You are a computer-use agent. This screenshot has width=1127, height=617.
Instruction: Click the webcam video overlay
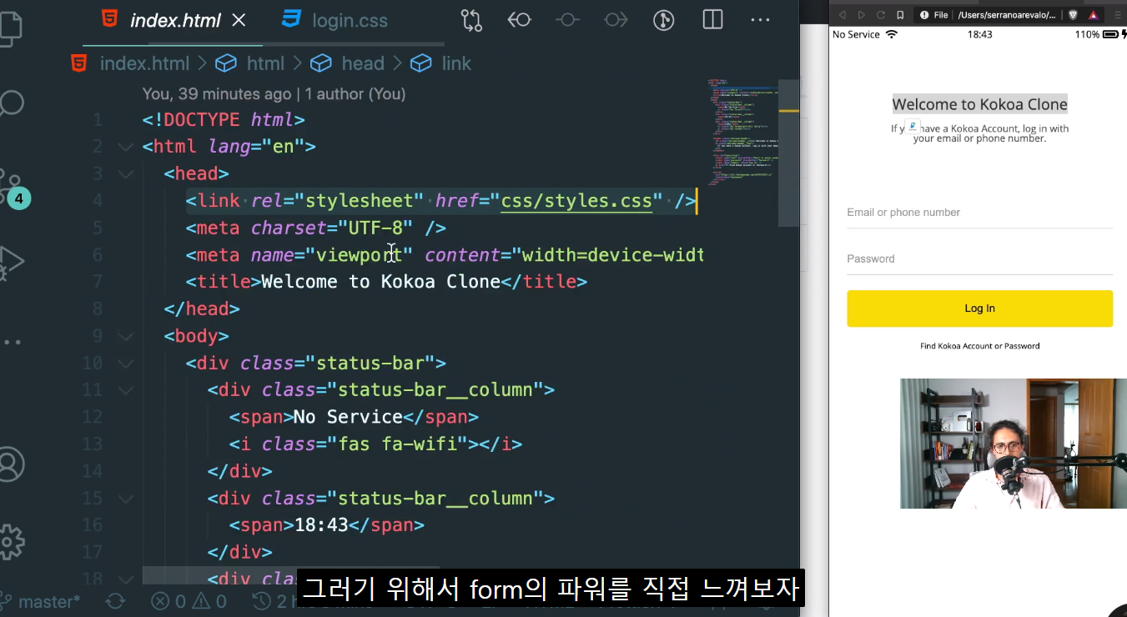coord(1014,444)
